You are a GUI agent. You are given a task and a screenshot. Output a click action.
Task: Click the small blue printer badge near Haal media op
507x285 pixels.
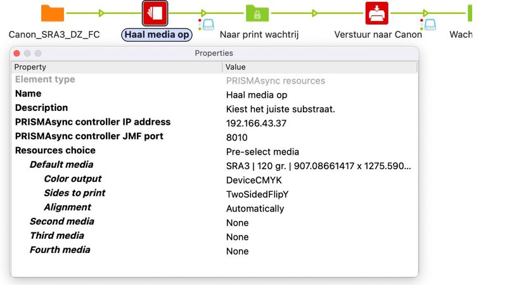pyautogui.click(x=208, y=25)
